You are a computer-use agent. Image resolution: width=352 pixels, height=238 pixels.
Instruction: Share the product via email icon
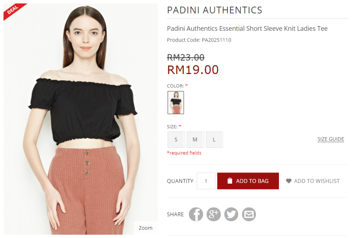coord(249,214)
